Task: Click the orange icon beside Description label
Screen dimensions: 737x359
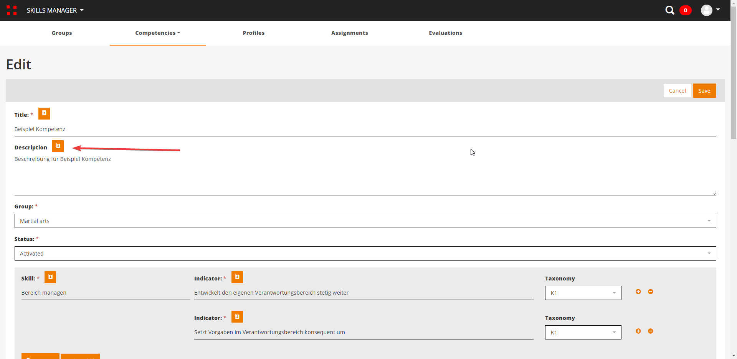Action: click(x=58, y=146)
